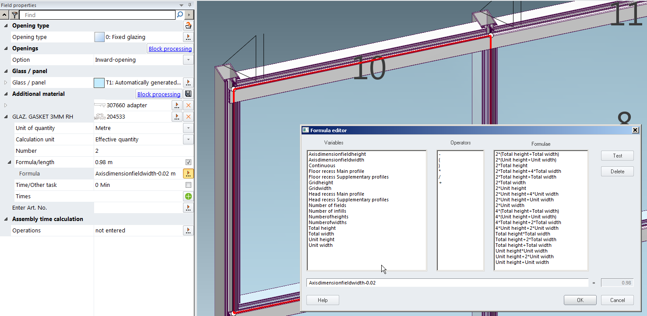Enable the Time/Other task checkbox
The height and width of the screenshot is (316, 647).
tap(188, 185)
